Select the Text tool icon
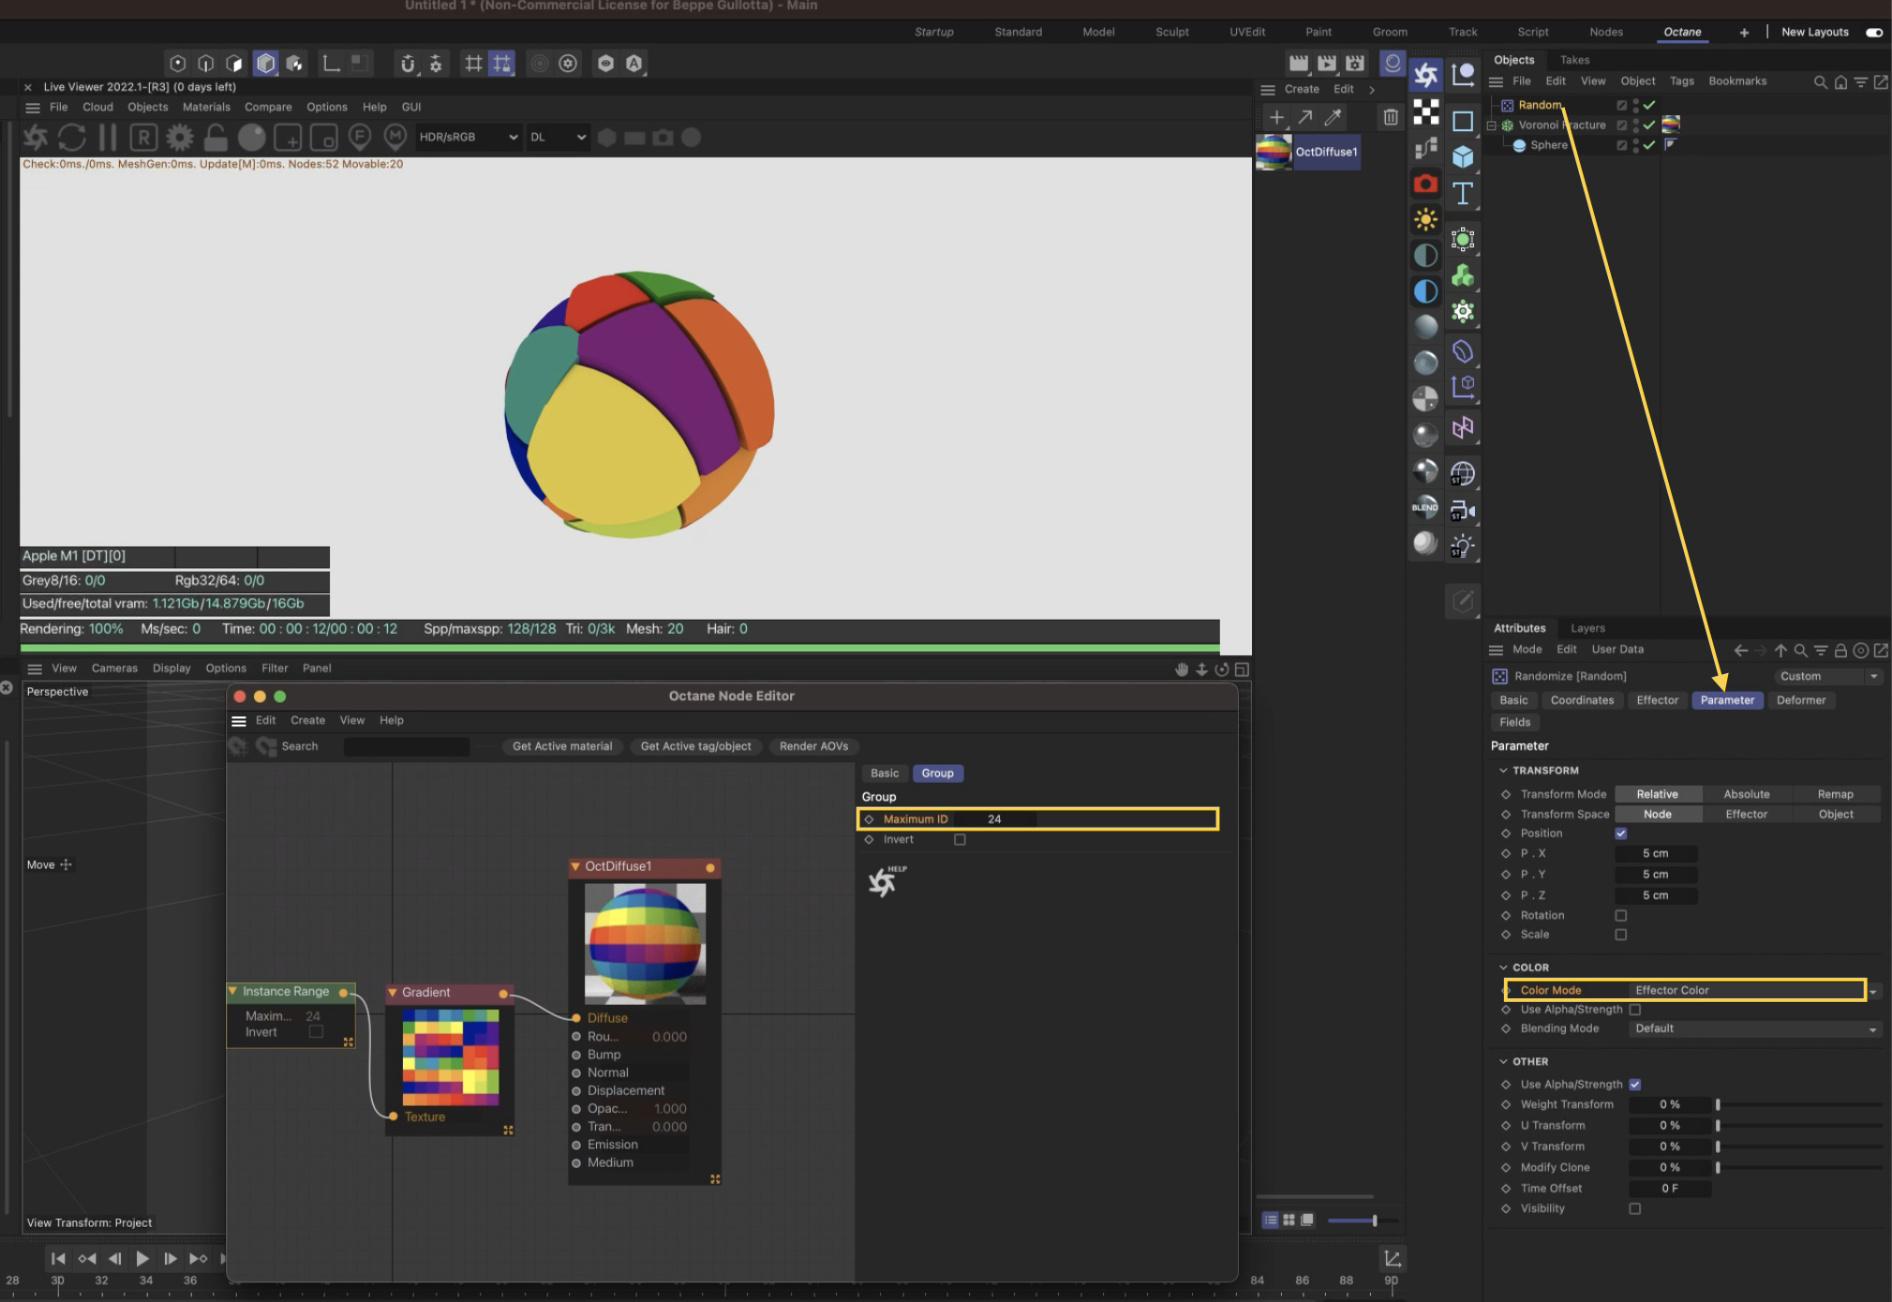 (x=1462, y=194)
